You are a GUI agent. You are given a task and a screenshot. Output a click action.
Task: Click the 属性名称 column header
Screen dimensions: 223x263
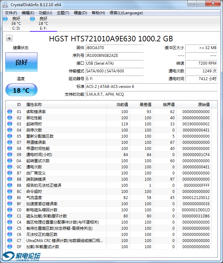coord(65,105)
